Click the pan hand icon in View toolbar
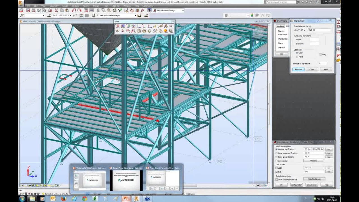Image resolution: width=359 pixels, height=202 pixels. click(x=160, y=31)
